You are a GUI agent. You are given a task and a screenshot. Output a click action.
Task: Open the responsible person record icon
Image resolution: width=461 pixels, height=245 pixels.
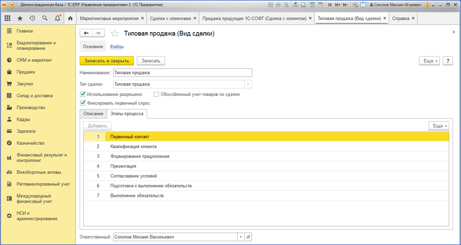pyautogui.click(x=248, y=237)
